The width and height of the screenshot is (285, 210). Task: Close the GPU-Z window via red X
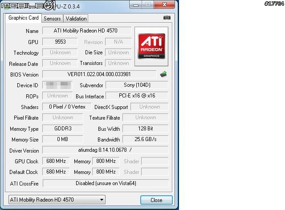point(164,4)
